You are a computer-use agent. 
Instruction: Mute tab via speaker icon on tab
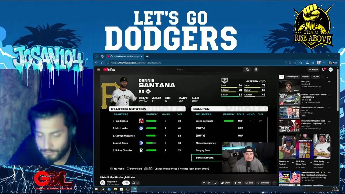112,56
